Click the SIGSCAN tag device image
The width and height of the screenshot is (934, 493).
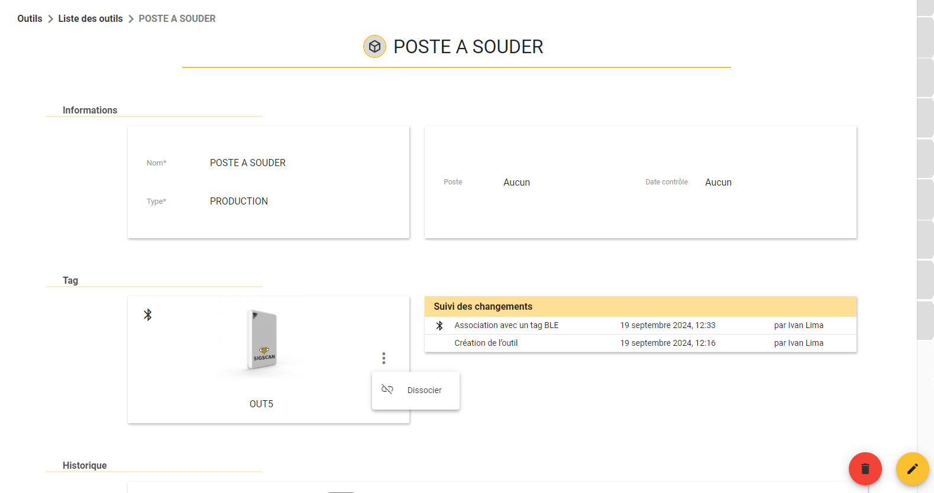coord(262,339)
